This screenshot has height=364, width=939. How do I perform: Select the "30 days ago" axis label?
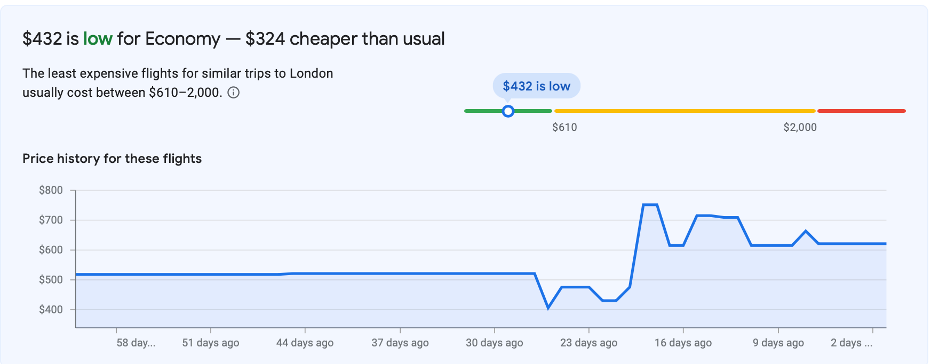[x=495, y=343]
